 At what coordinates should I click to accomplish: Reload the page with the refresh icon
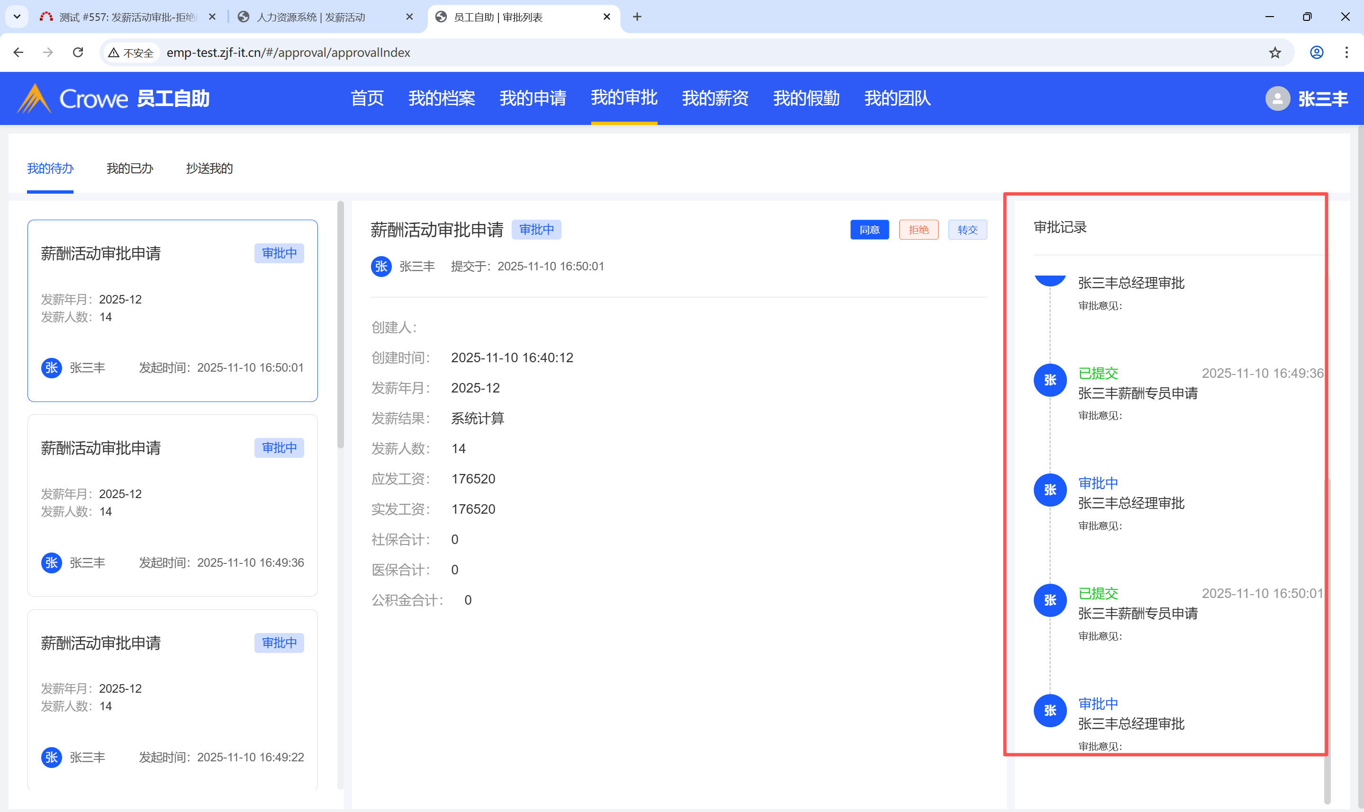pos(78,53)
